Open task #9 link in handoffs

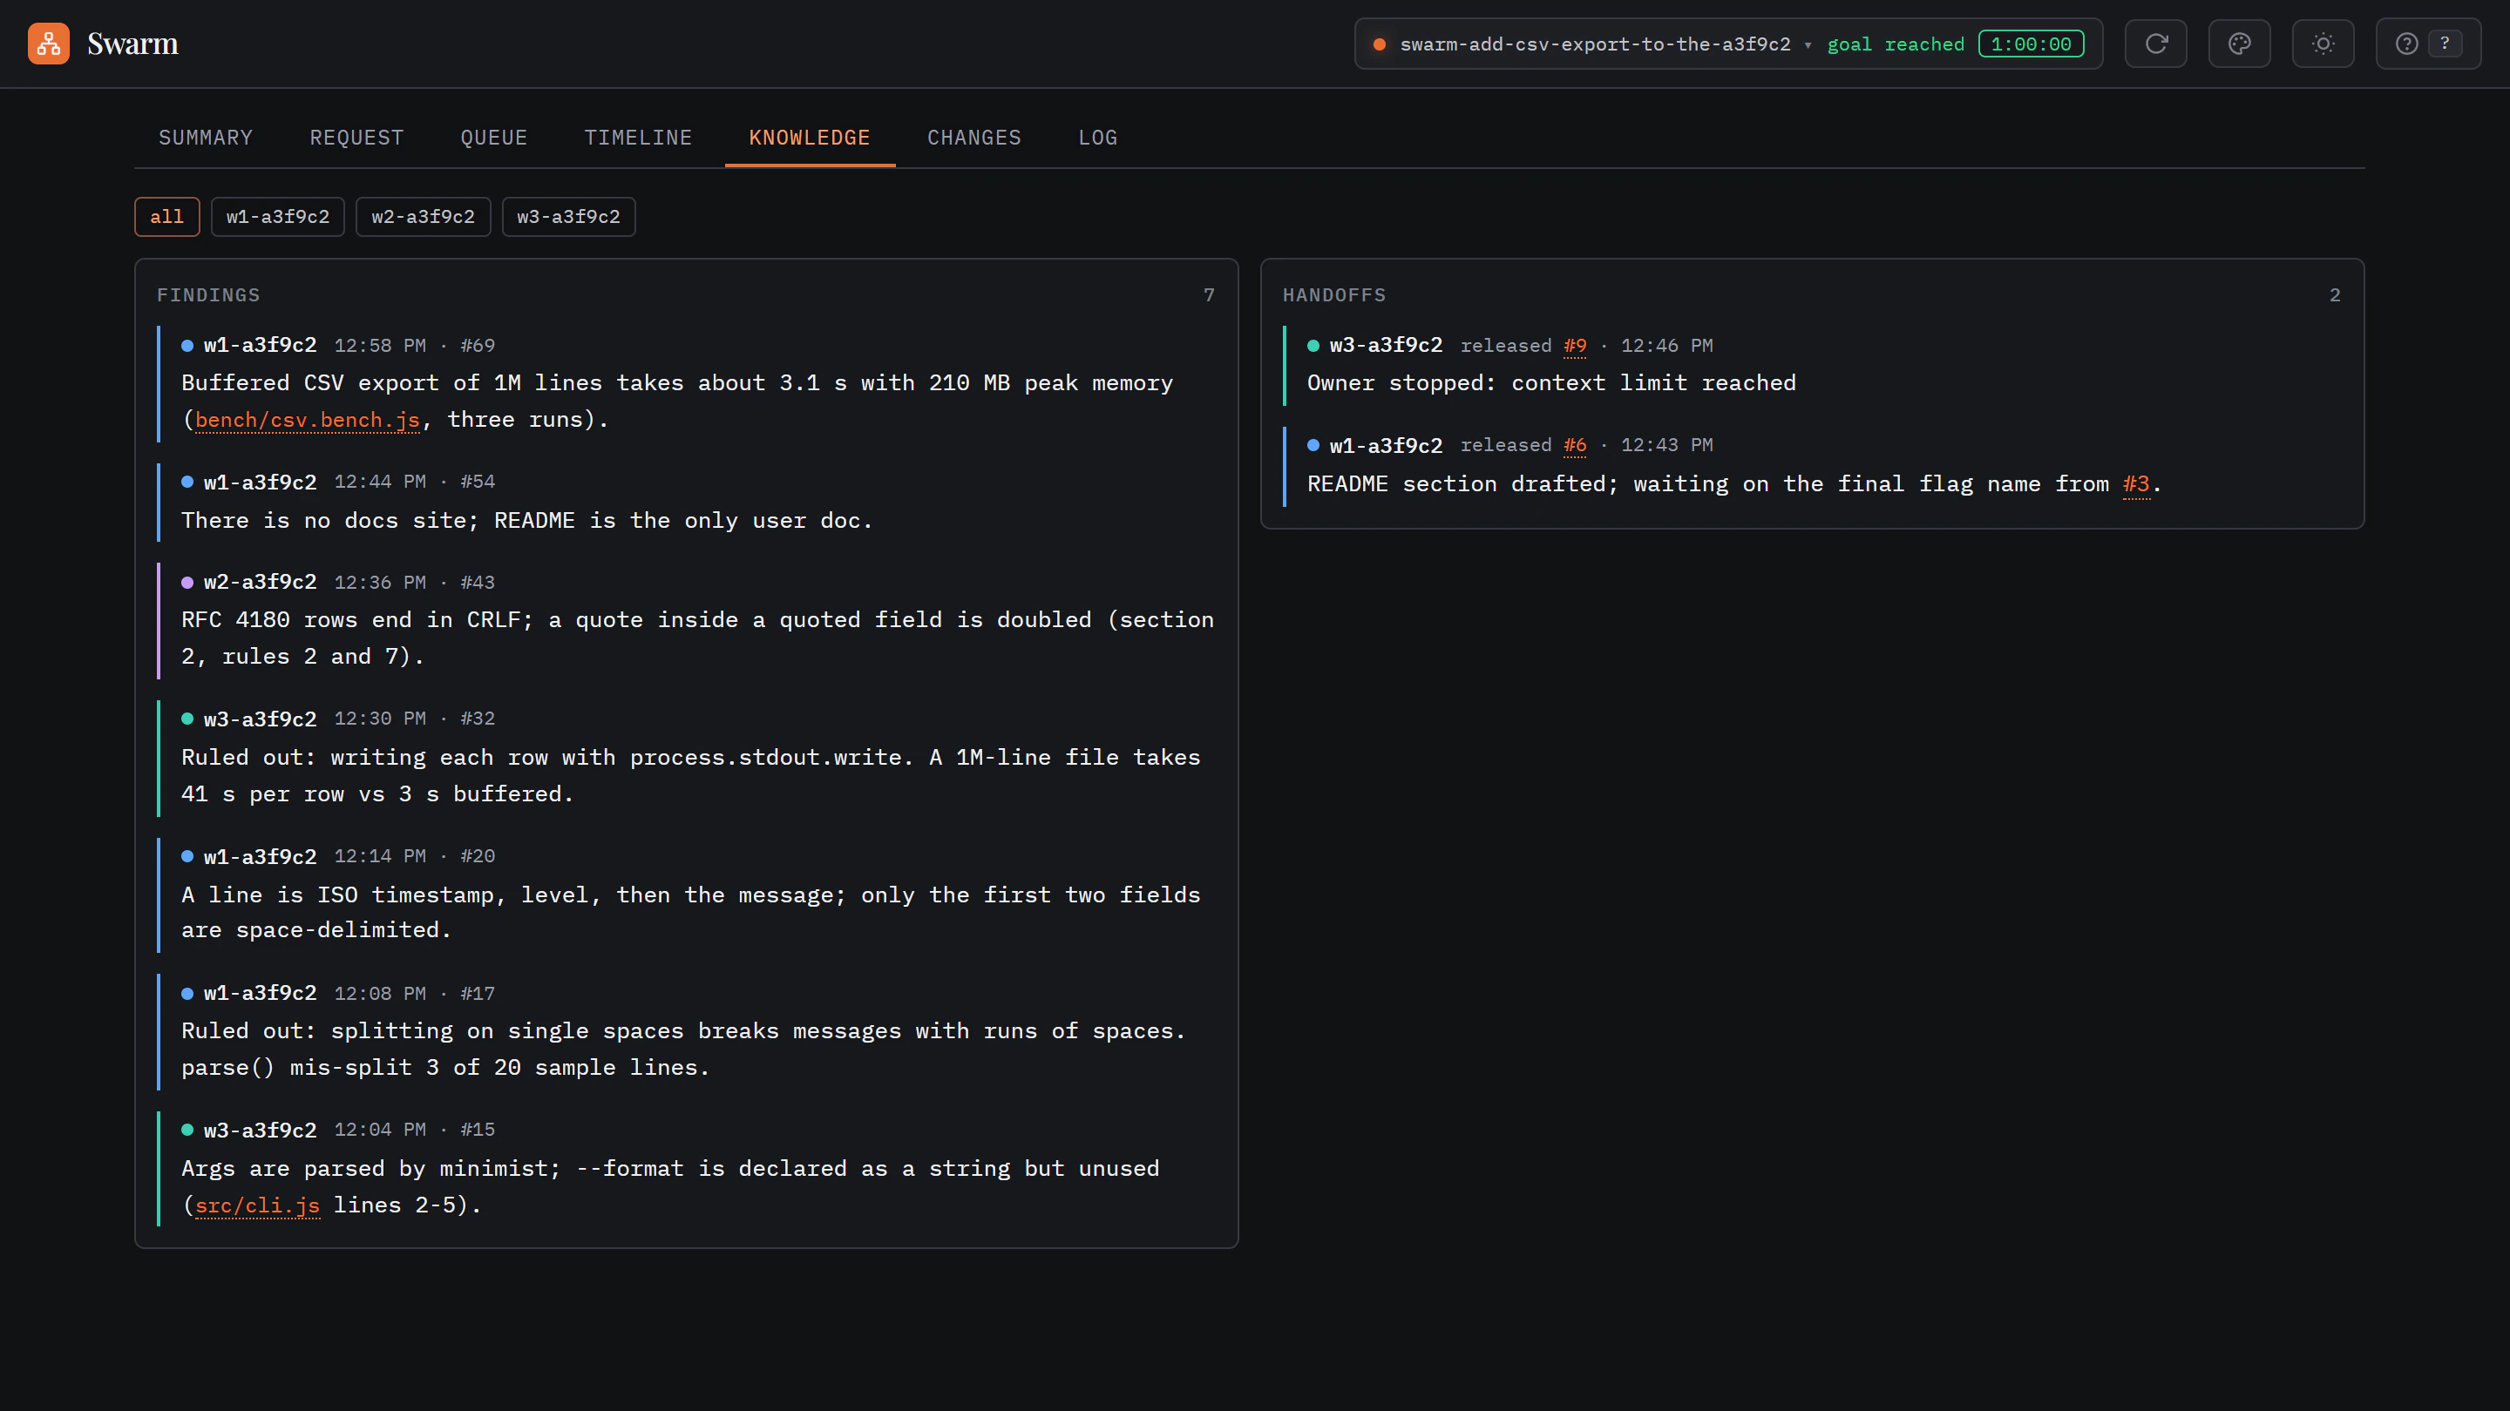coord(1575,346)
